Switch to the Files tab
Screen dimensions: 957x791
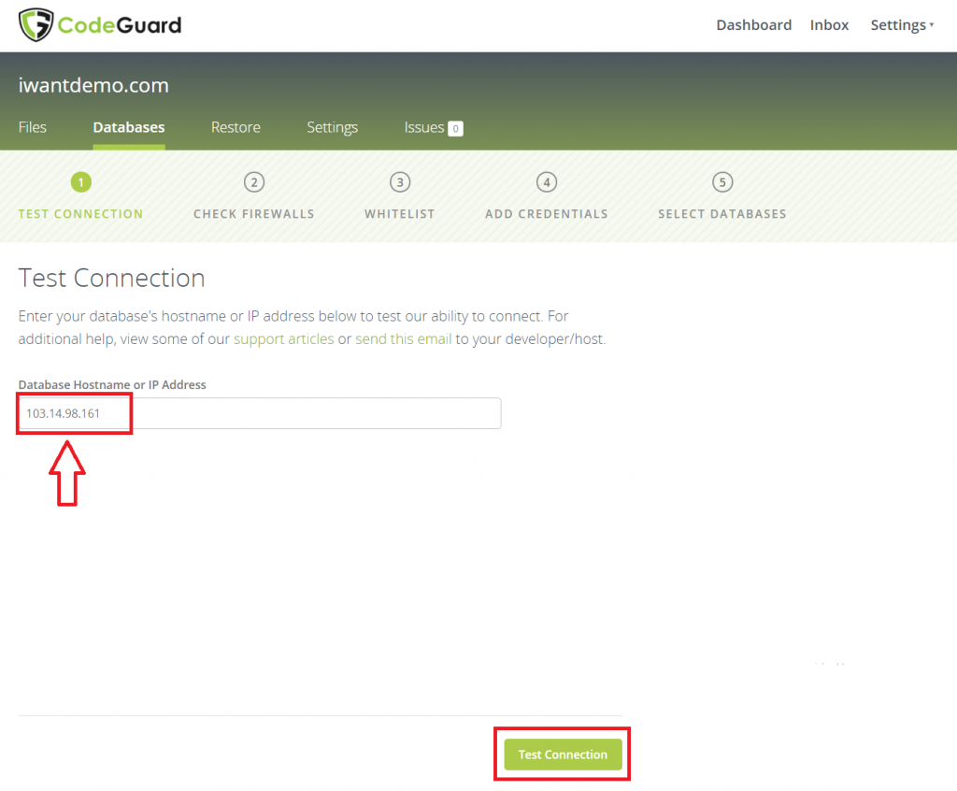33,127
